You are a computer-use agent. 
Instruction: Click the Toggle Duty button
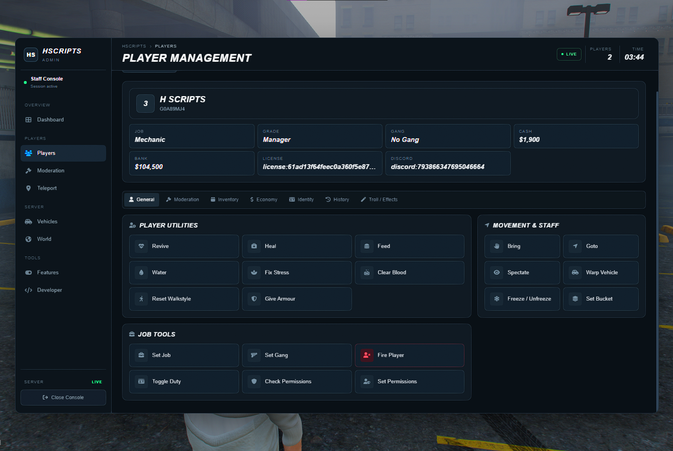click(x=184, y=382)
